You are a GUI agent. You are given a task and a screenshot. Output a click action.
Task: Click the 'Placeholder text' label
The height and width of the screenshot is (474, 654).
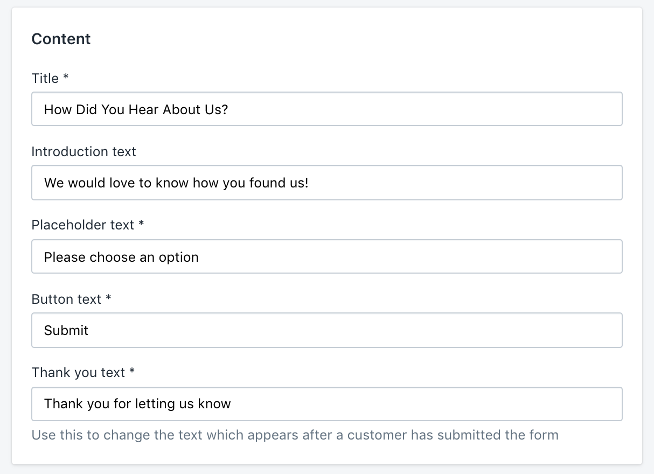82,225
